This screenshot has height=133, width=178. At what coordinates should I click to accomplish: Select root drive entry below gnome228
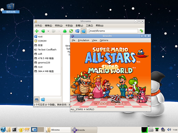[x=47, y=67]
